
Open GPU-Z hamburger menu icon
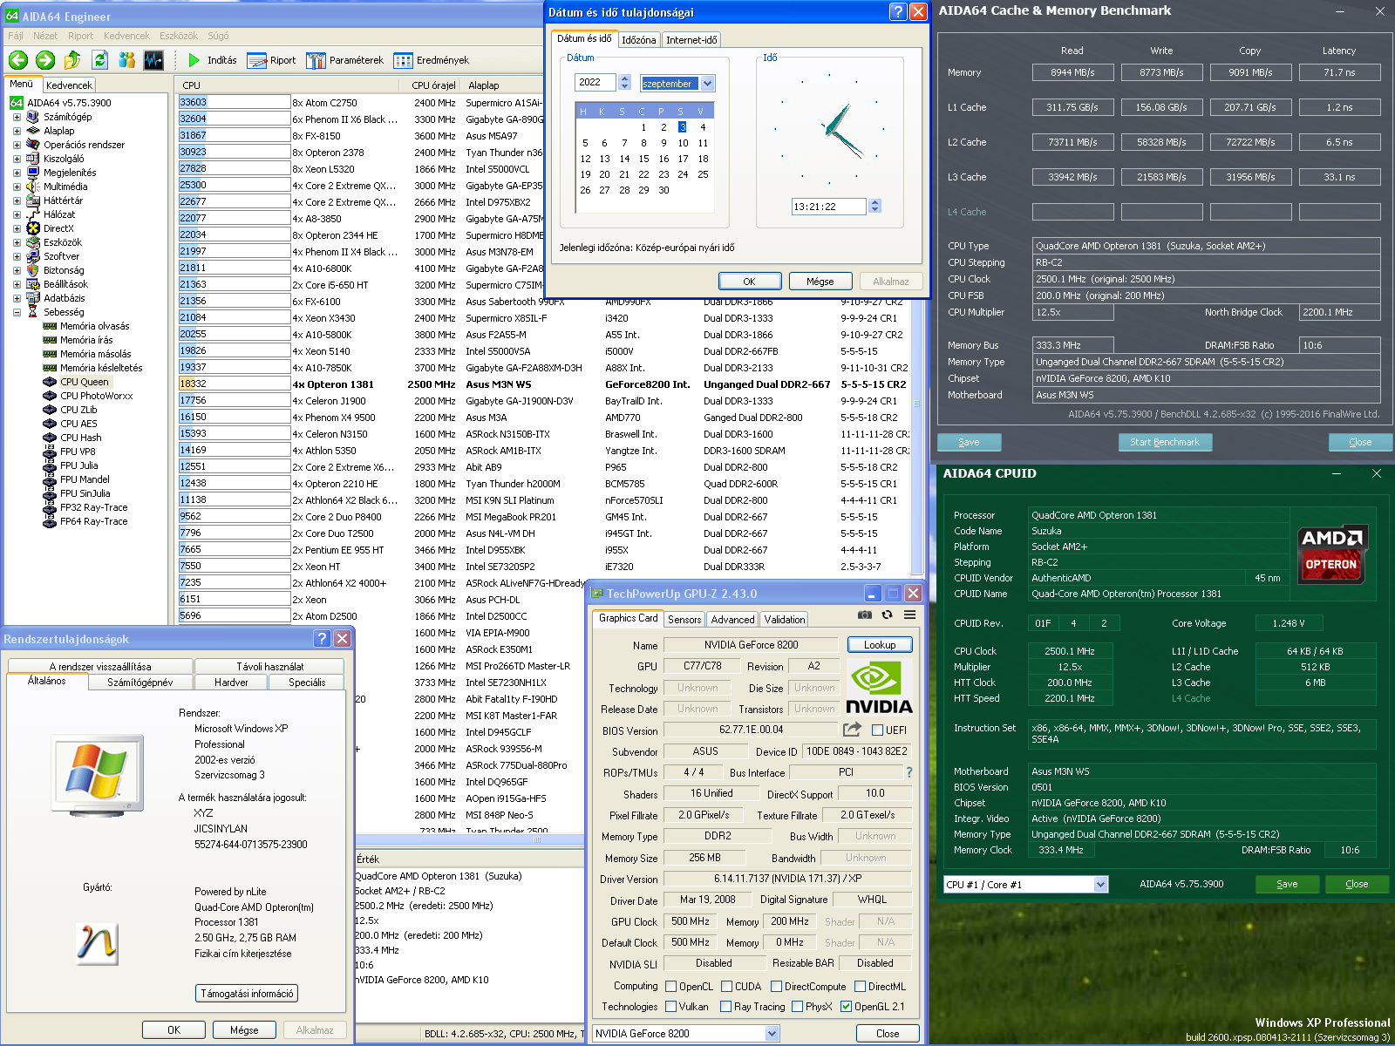click(909, 615)
